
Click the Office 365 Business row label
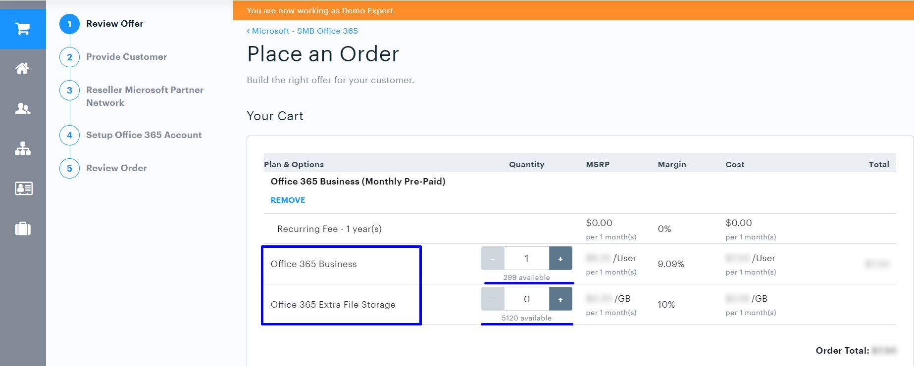coord(313,264)
